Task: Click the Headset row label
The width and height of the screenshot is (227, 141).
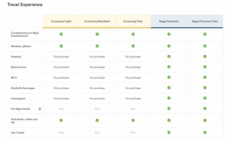Action: [16, 57]
